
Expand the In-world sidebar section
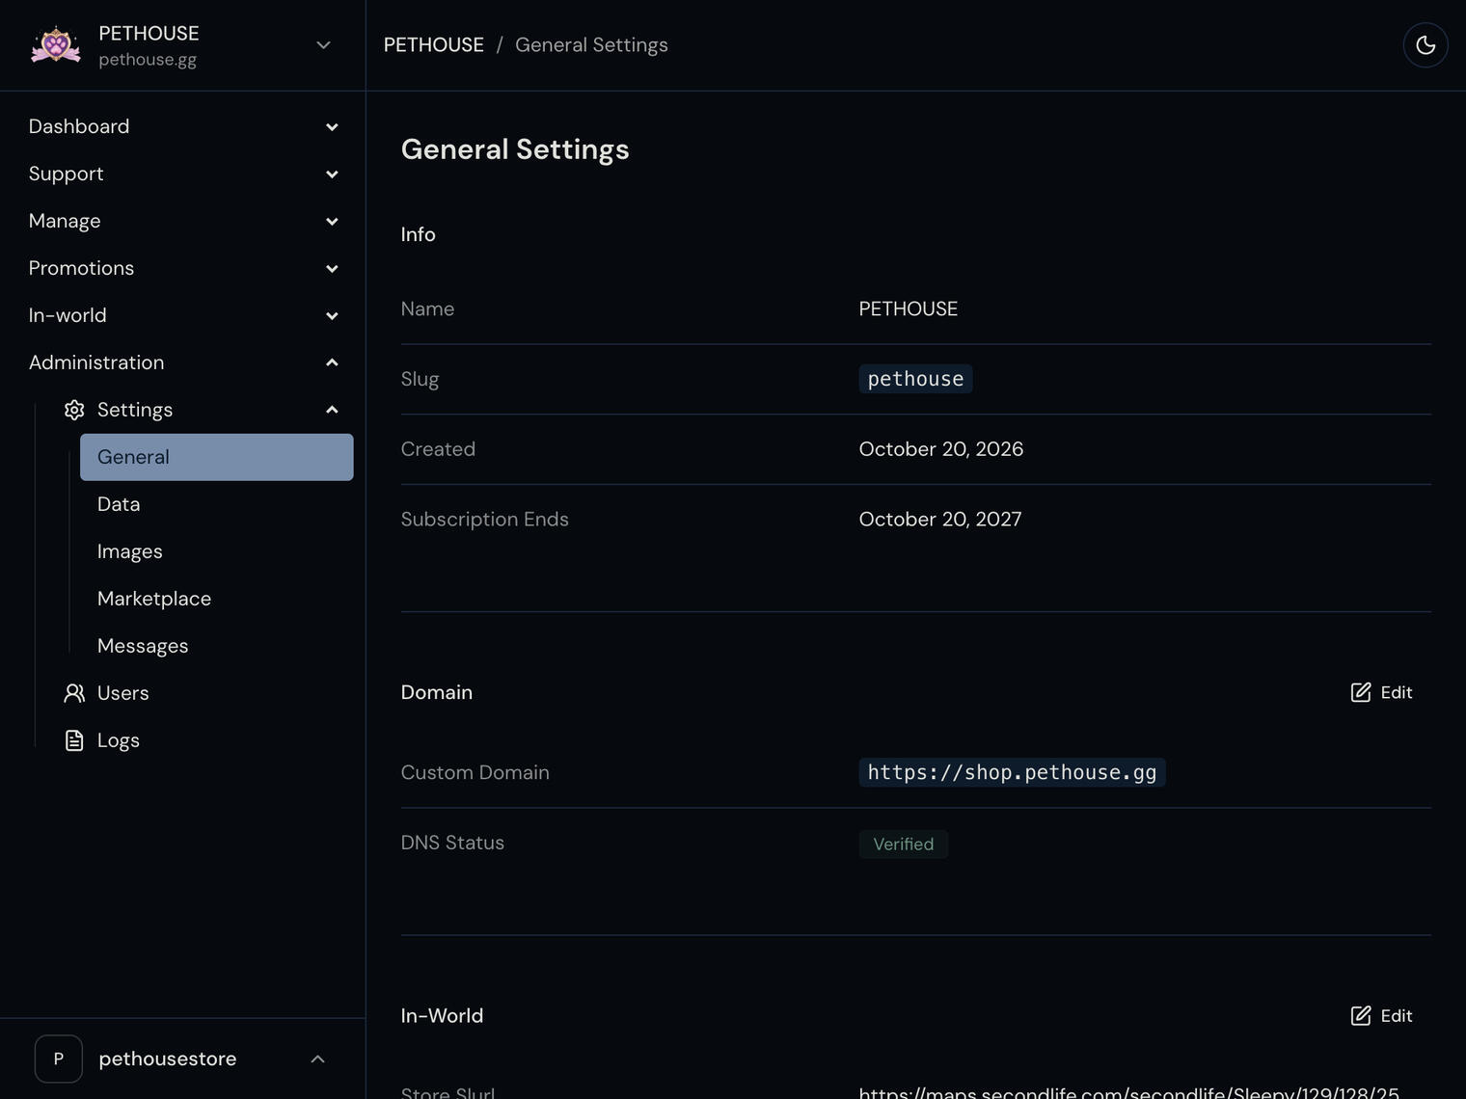coord(183,315)
